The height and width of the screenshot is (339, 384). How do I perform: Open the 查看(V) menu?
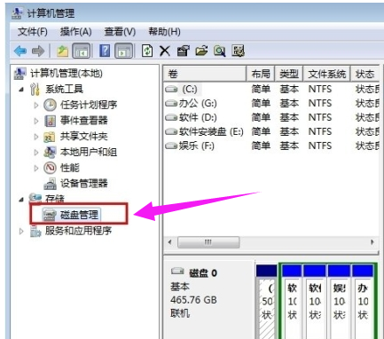(120, 31)
